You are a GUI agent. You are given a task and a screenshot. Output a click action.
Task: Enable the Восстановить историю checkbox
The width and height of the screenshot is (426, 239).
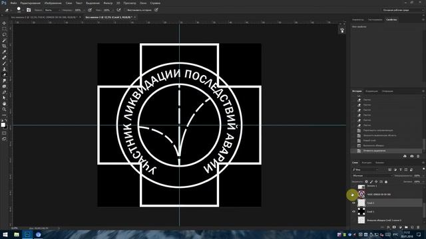tap(125, 10)
